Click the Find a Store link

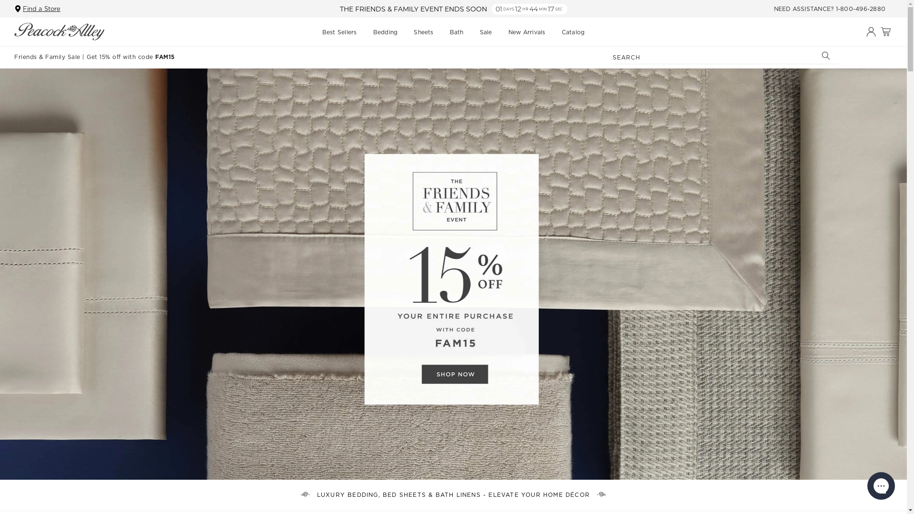click(41, 9)
